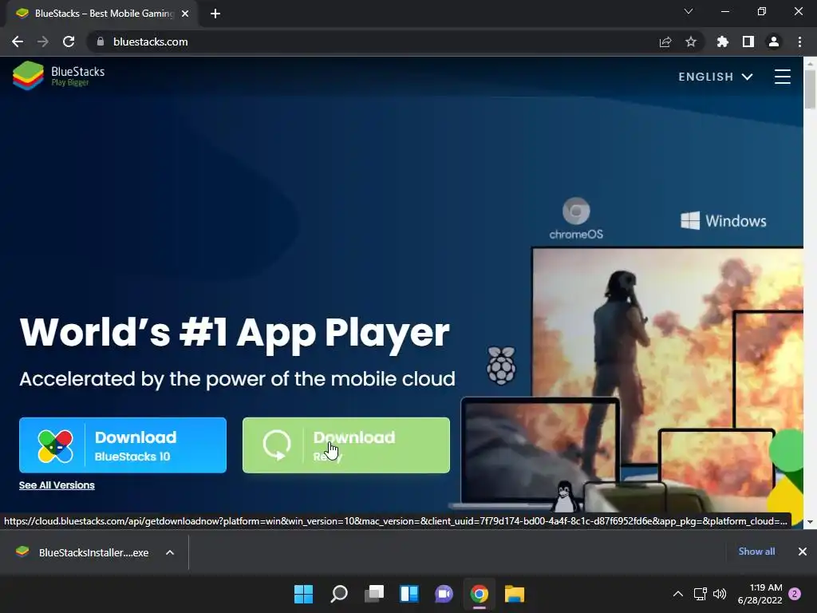Click the Linux penguin icon
Image resolution: width=817 pixels, height=613 pixels.
pyautogui.click(x=565, y=496)
